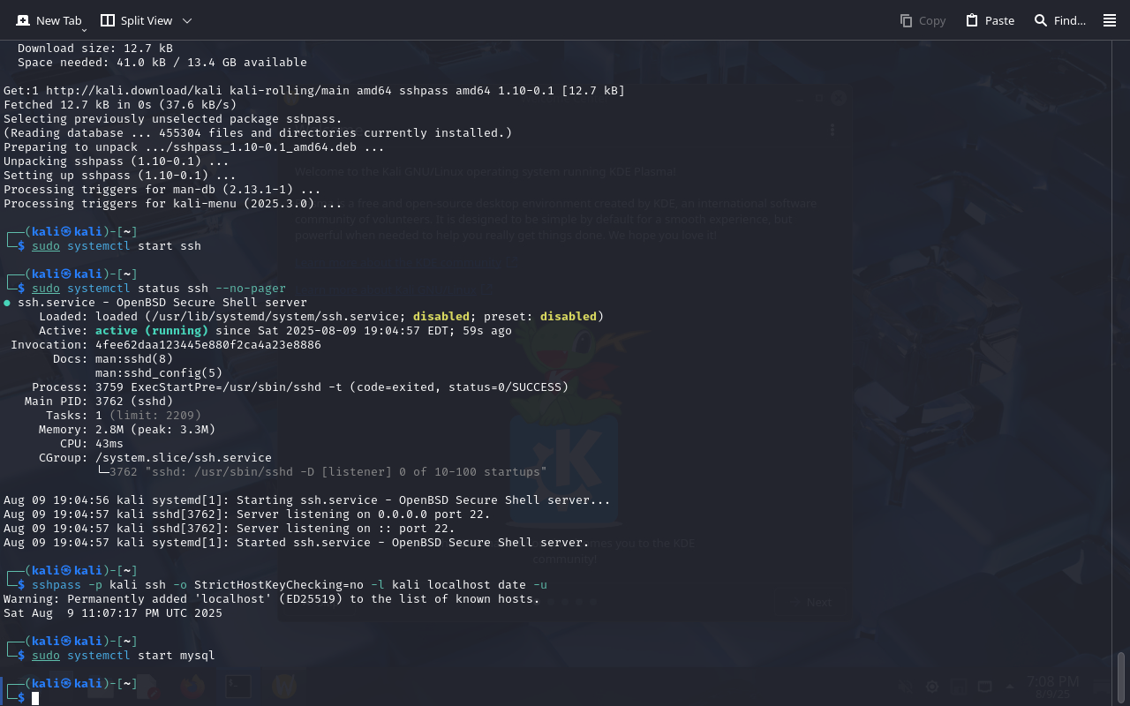The height and width of the screenshot is (706, 1130).
Task: Click the 'active (running)' status text
Action: click(x=152, y=331)
